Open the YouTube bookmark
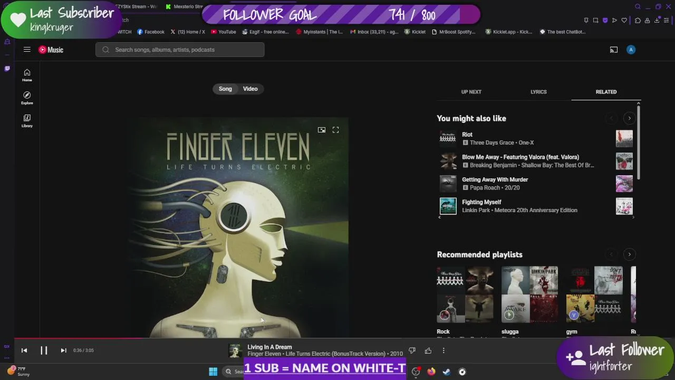This screenshot has width=675, height=380. point(224,32)
